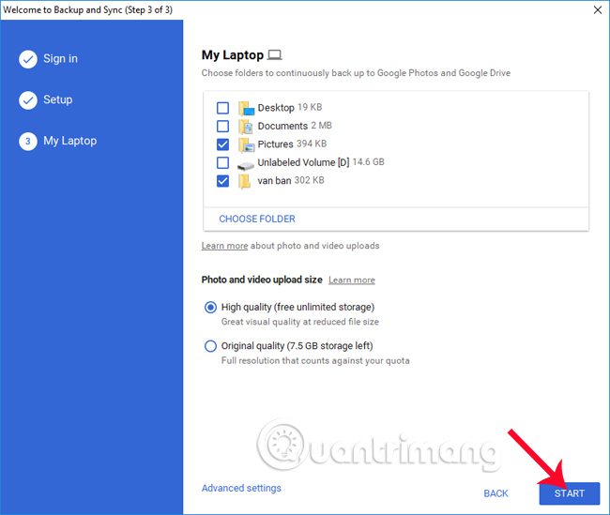Click the van ban folder name
The image size is (610, 515).
point(274,181)
